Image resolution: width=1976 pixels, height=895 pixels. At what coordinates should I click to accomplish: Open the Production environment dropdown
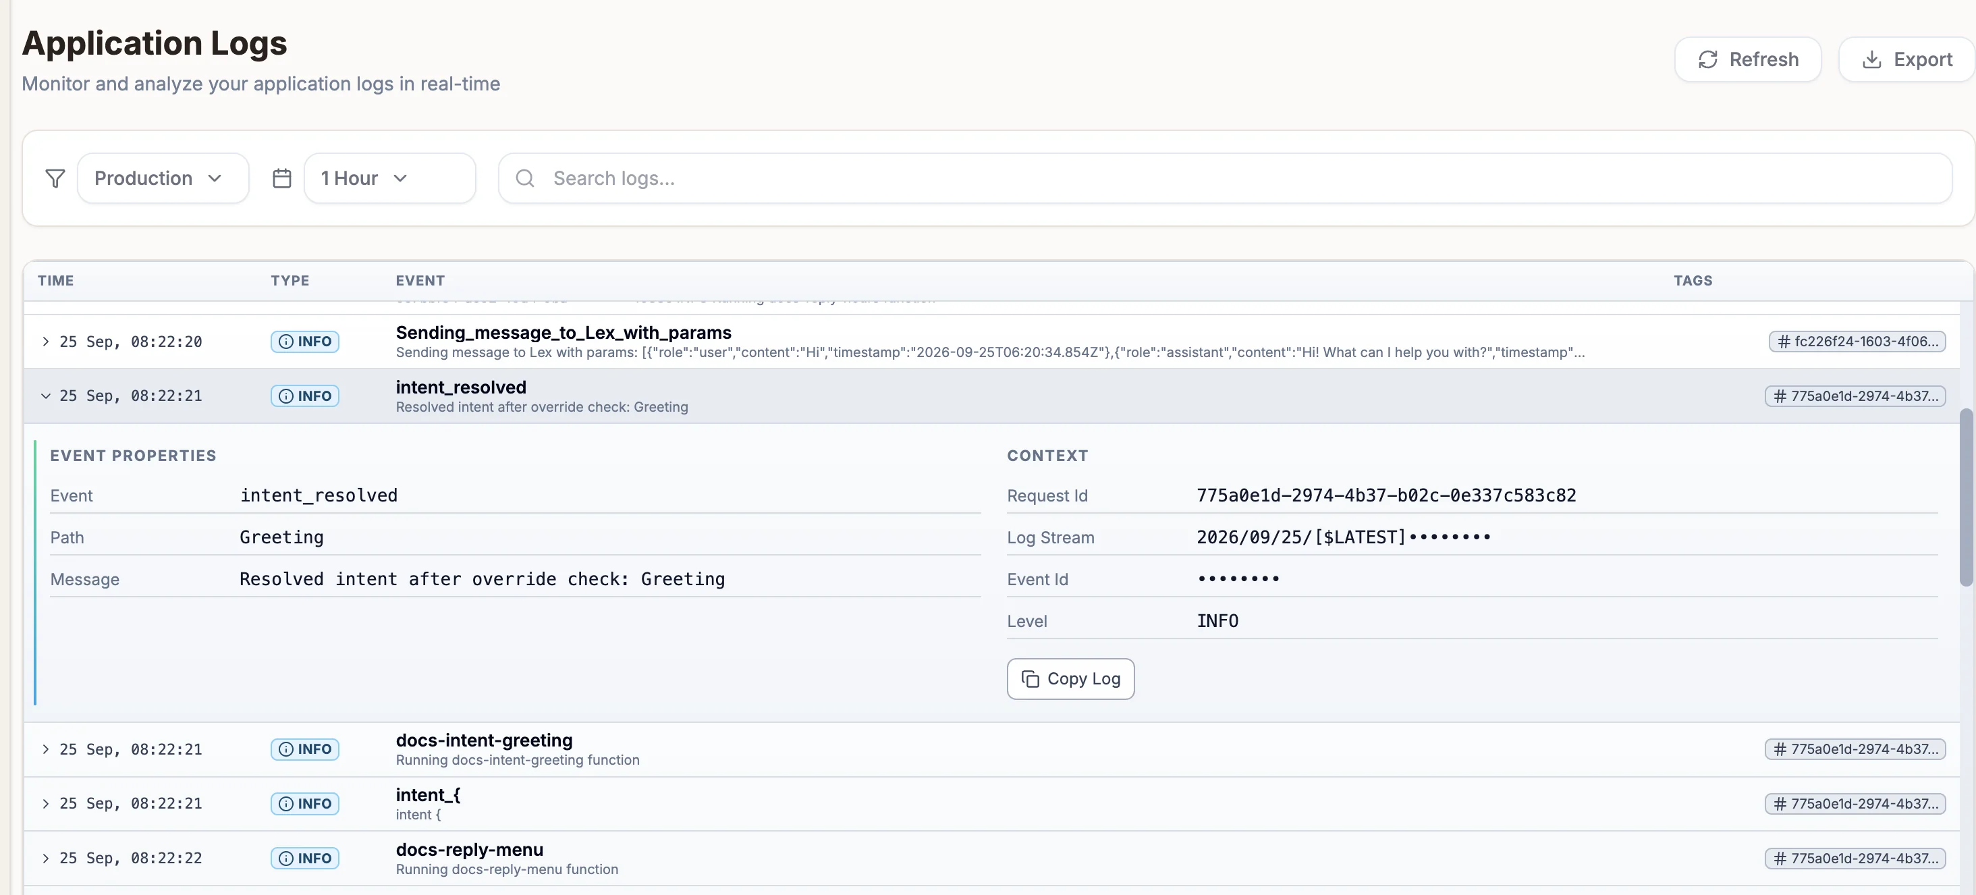tap(163, 178)
